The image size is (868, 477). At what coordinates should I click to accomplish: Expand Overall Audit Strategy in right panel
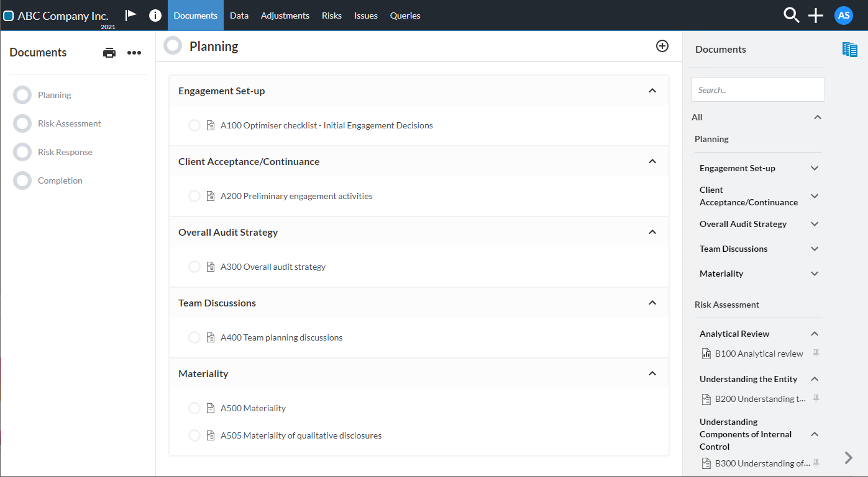pyautogui.click(x=815, y=224)
